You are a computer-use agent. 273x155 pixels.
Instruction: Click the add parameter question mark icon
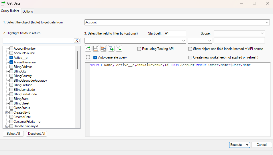pyautogui.click(x=111, y=49)
